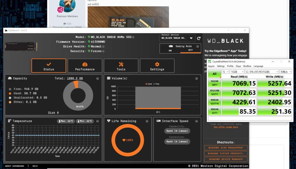This screenshot has width=296, height=169.
Task: Open Windows Disk Management shortcut
Action: (x=226, y=148)
